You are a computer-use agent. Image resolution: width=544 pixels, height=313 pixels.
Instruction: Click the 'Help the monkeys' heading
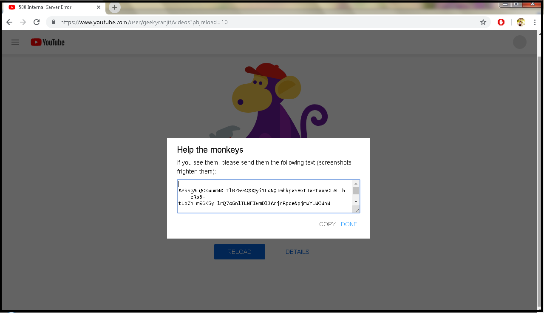pyautogui.click(x=210, y=150)
